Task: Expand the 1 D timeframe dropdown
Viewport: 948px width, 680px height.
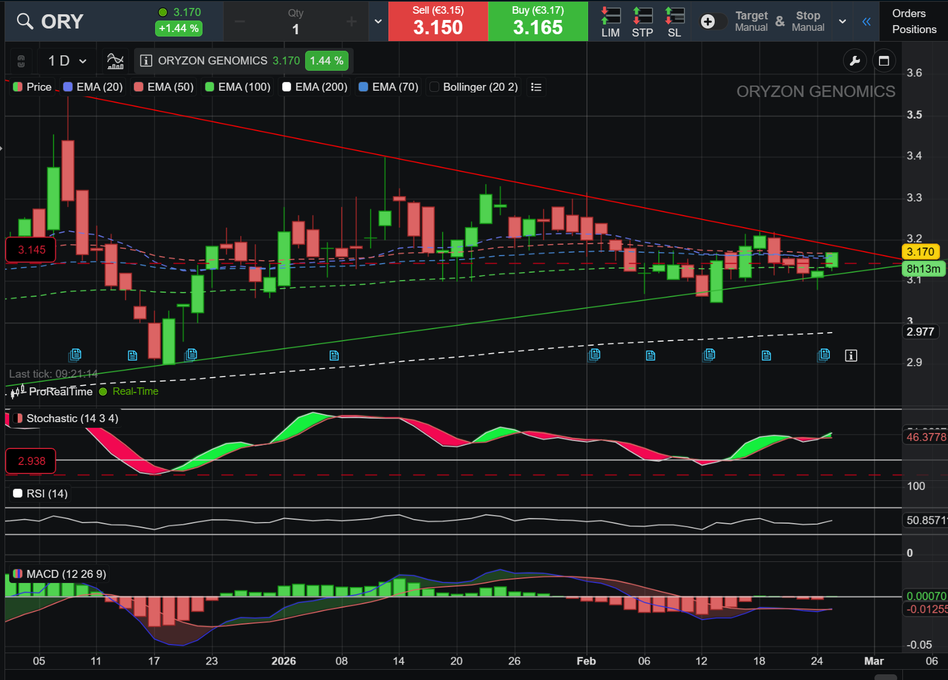Action: click(x=67, y=60)
